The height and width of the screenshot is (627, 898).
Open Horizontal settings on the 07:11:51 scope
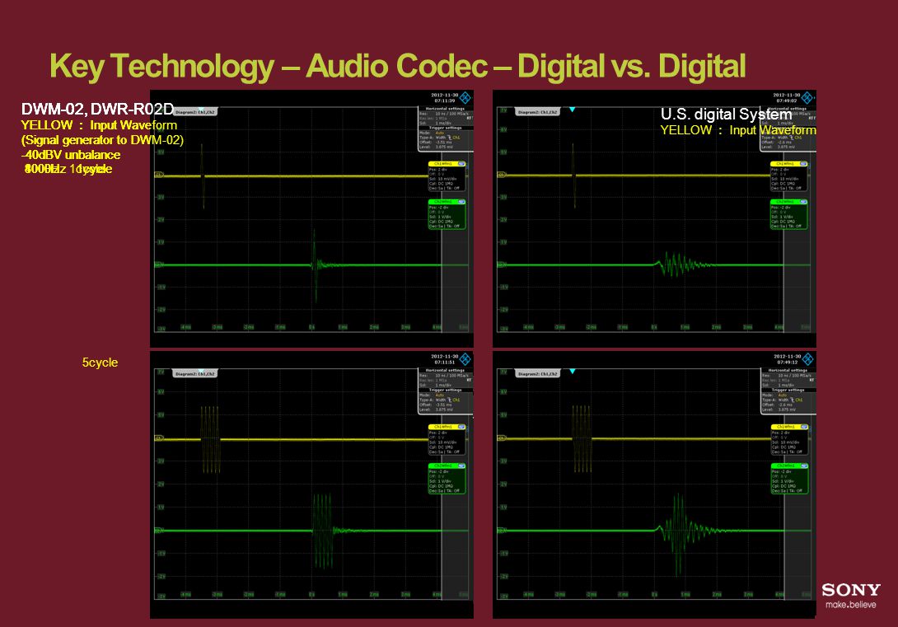(x=445, y=371)
